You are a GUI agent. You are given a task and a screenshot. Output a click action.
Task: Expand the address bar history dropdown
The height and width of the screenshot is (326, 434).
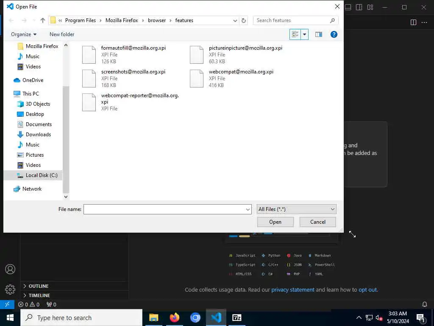click(x=235, y=20)
